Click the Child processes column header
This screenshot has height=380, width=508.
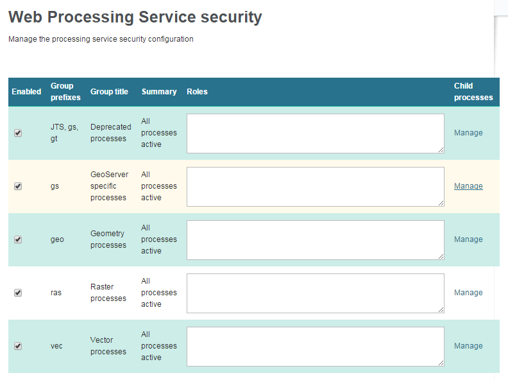[473, 92]
